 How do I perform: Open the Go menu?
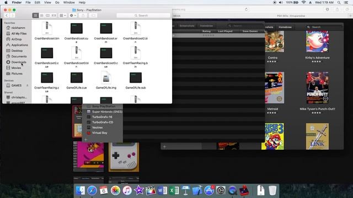(57, 2)
